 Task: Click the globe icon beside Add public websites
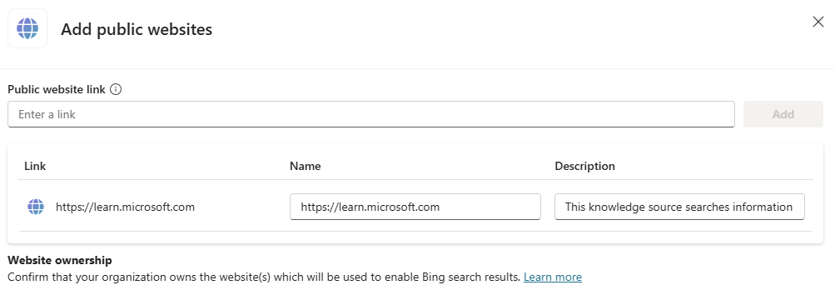pos(27,28)
